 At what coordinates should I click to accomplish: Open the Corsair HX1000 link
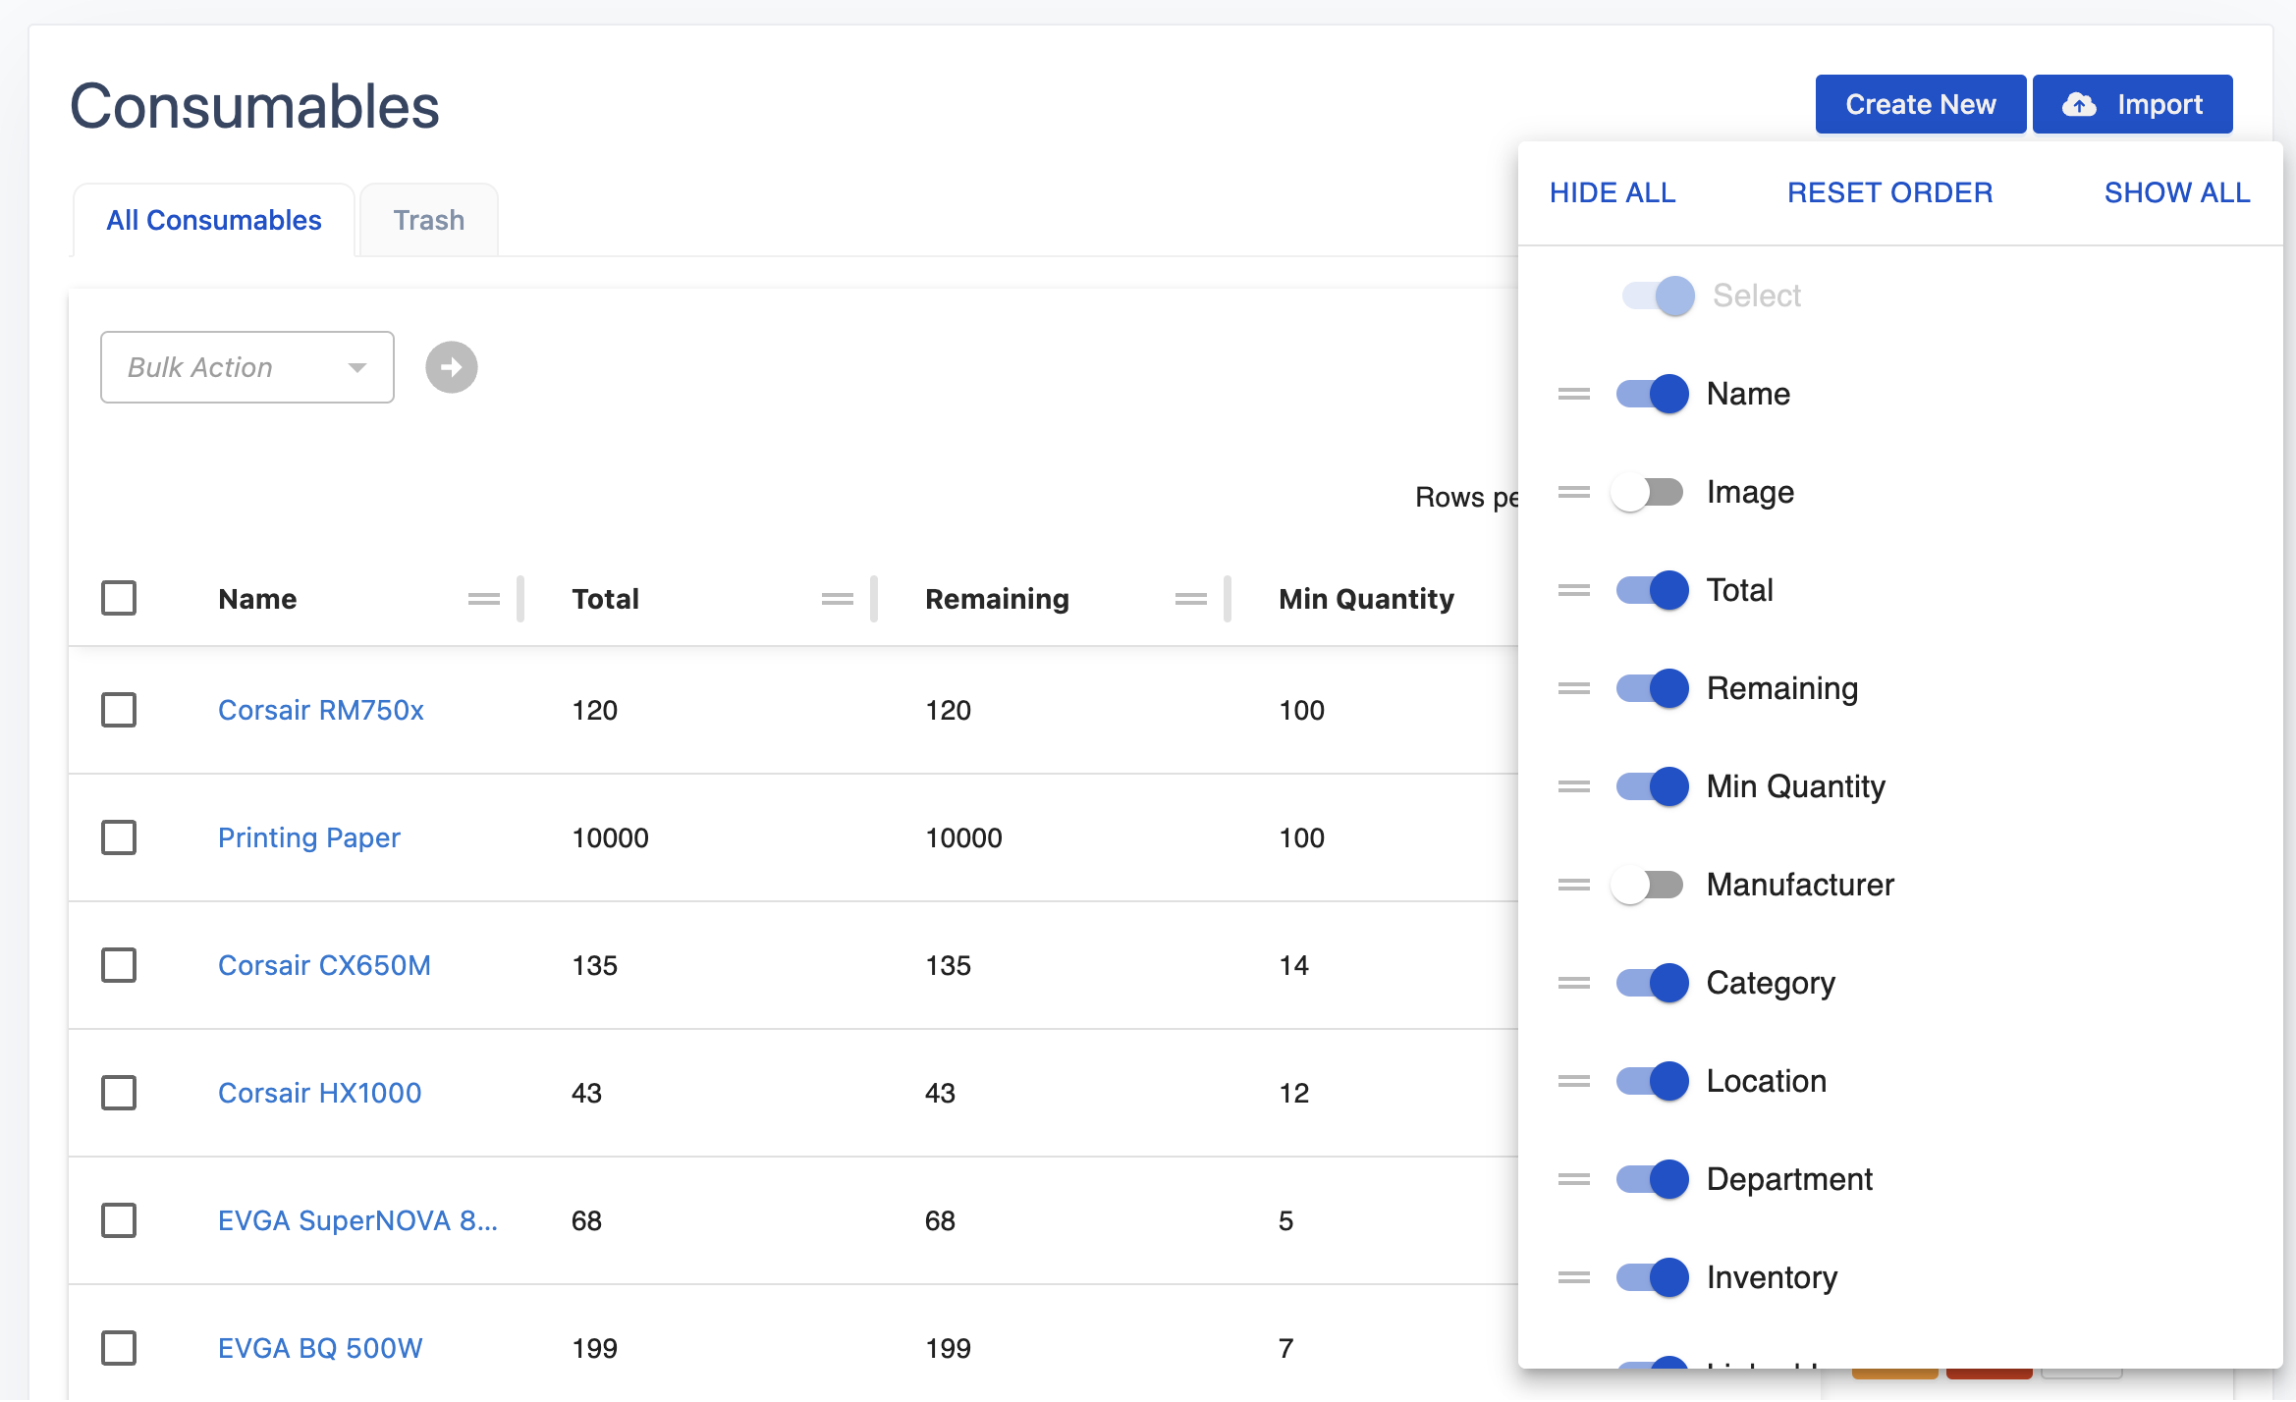[x=320, y=1093]
